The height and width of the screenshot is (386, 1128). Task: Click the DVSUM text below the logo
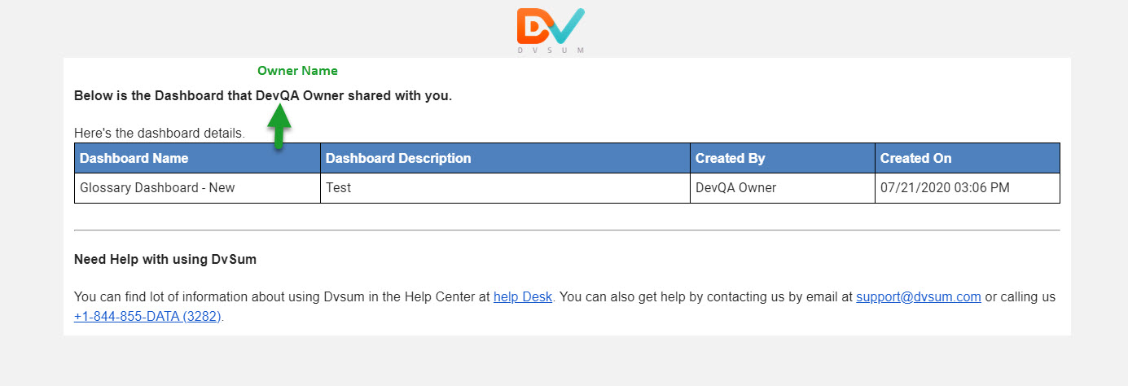click(x=551, y=50)
